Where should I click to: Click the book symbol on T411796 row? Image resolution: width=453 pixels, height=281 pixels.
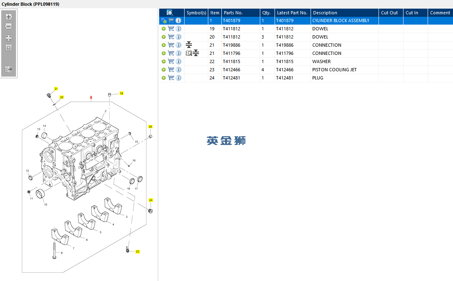pos(189,53)
